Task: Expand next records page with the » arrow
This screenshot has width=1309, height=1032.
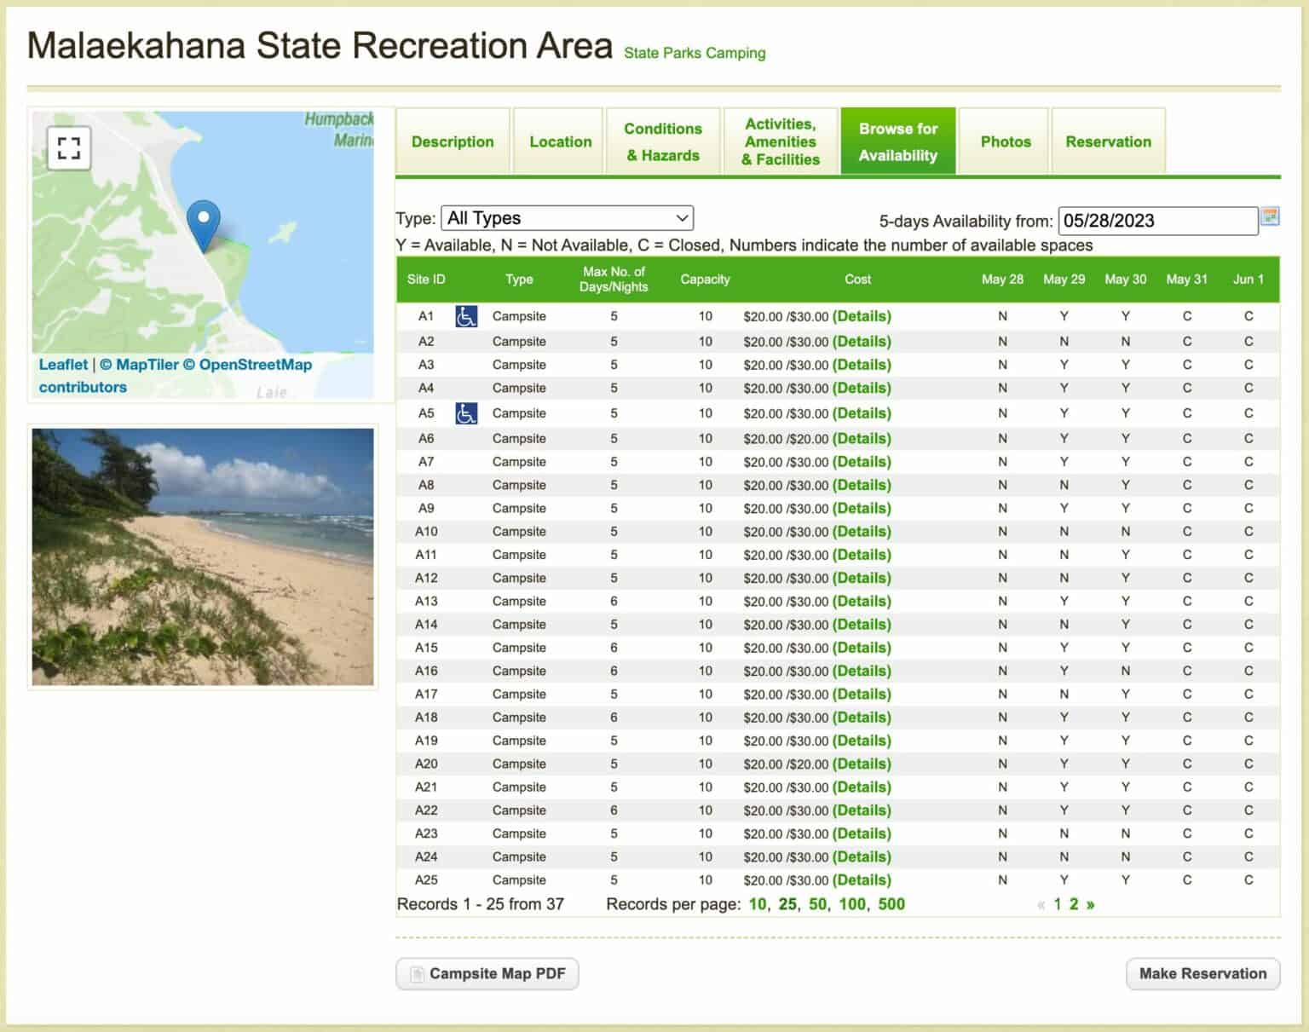Action: pyautogui.click(x=1090, y=903)
